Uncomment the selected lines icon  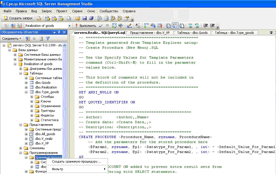tap(197, 26)
